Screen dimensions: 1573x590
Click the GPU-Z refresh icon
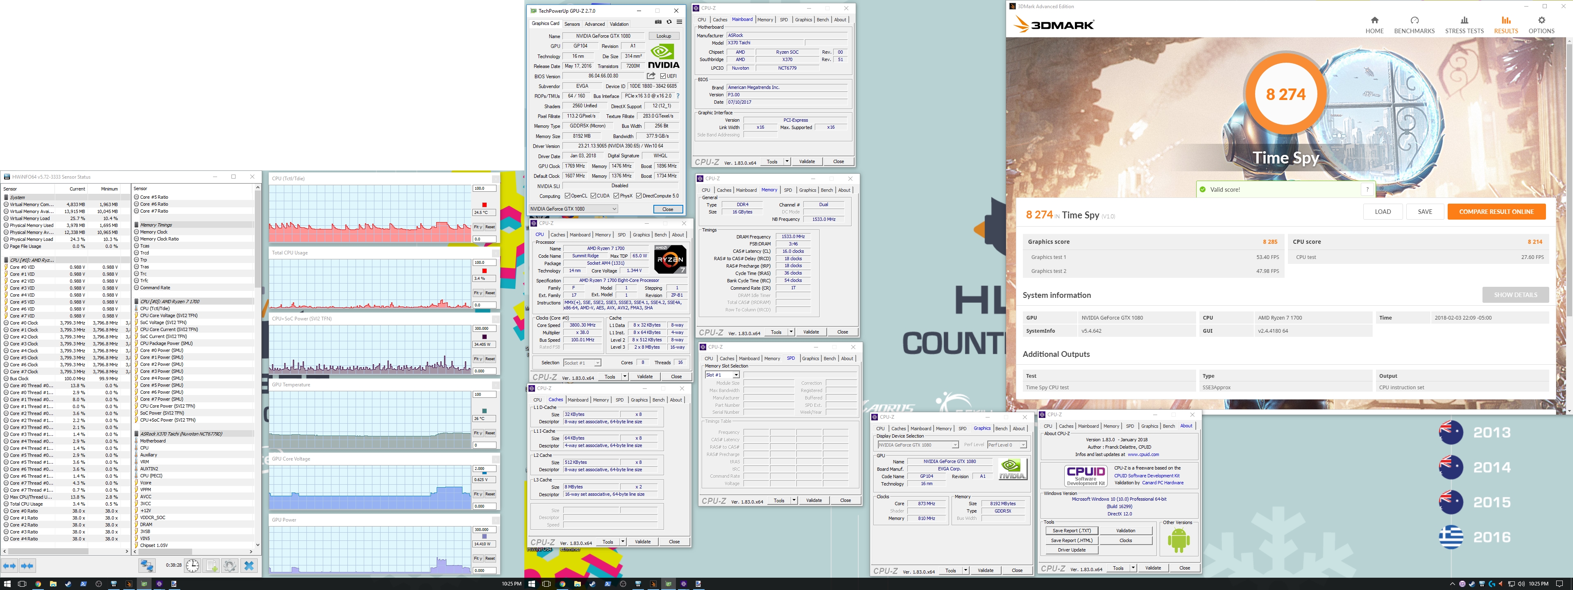pos(669,22)
